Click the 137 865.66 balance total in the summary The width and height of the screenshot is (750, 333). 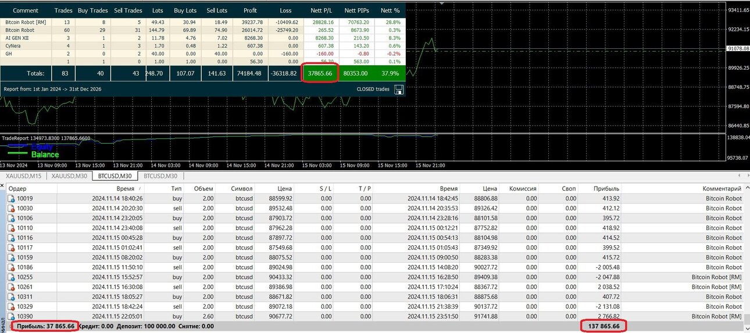[604, 326]
